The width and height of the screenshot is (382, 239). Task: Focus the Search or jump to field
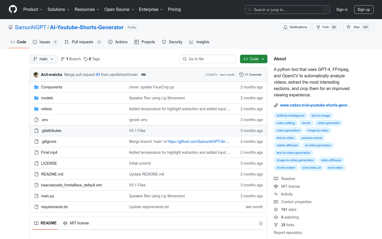(287, 10)
